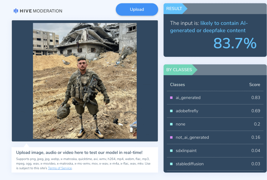Click the Score column header
The width and height of the screenshot is (267, 180).
pyautogui.click(x=254, y=85)
